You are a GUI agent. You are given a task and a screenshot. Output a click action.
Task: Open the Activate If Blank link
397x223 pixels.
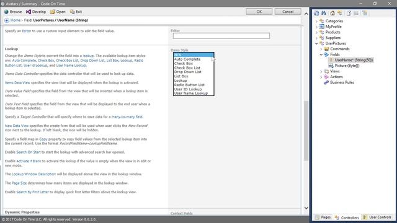(29, 161)
